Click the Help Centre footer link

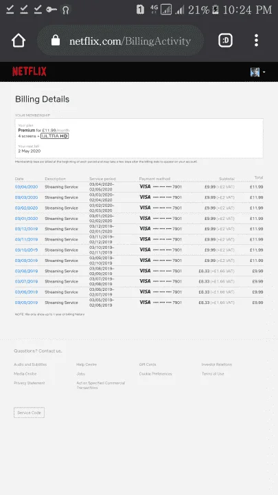pyautogui.click(x=86, y=364)
